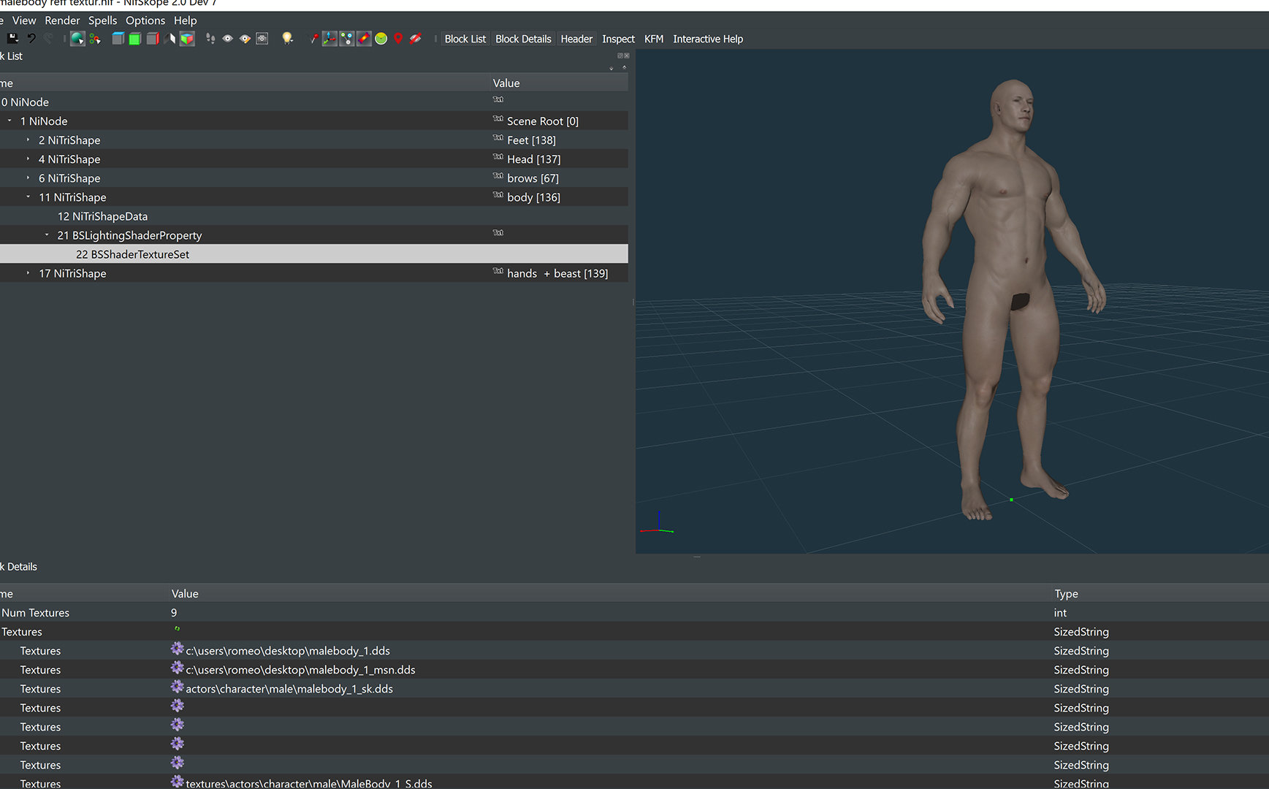
Task: Toggle the orange textures display icon
Action: [364, 39]
